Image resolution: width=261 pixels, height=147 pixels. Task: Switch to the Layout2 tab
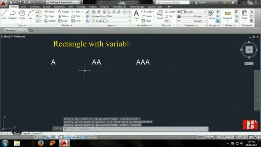(37, 134)
